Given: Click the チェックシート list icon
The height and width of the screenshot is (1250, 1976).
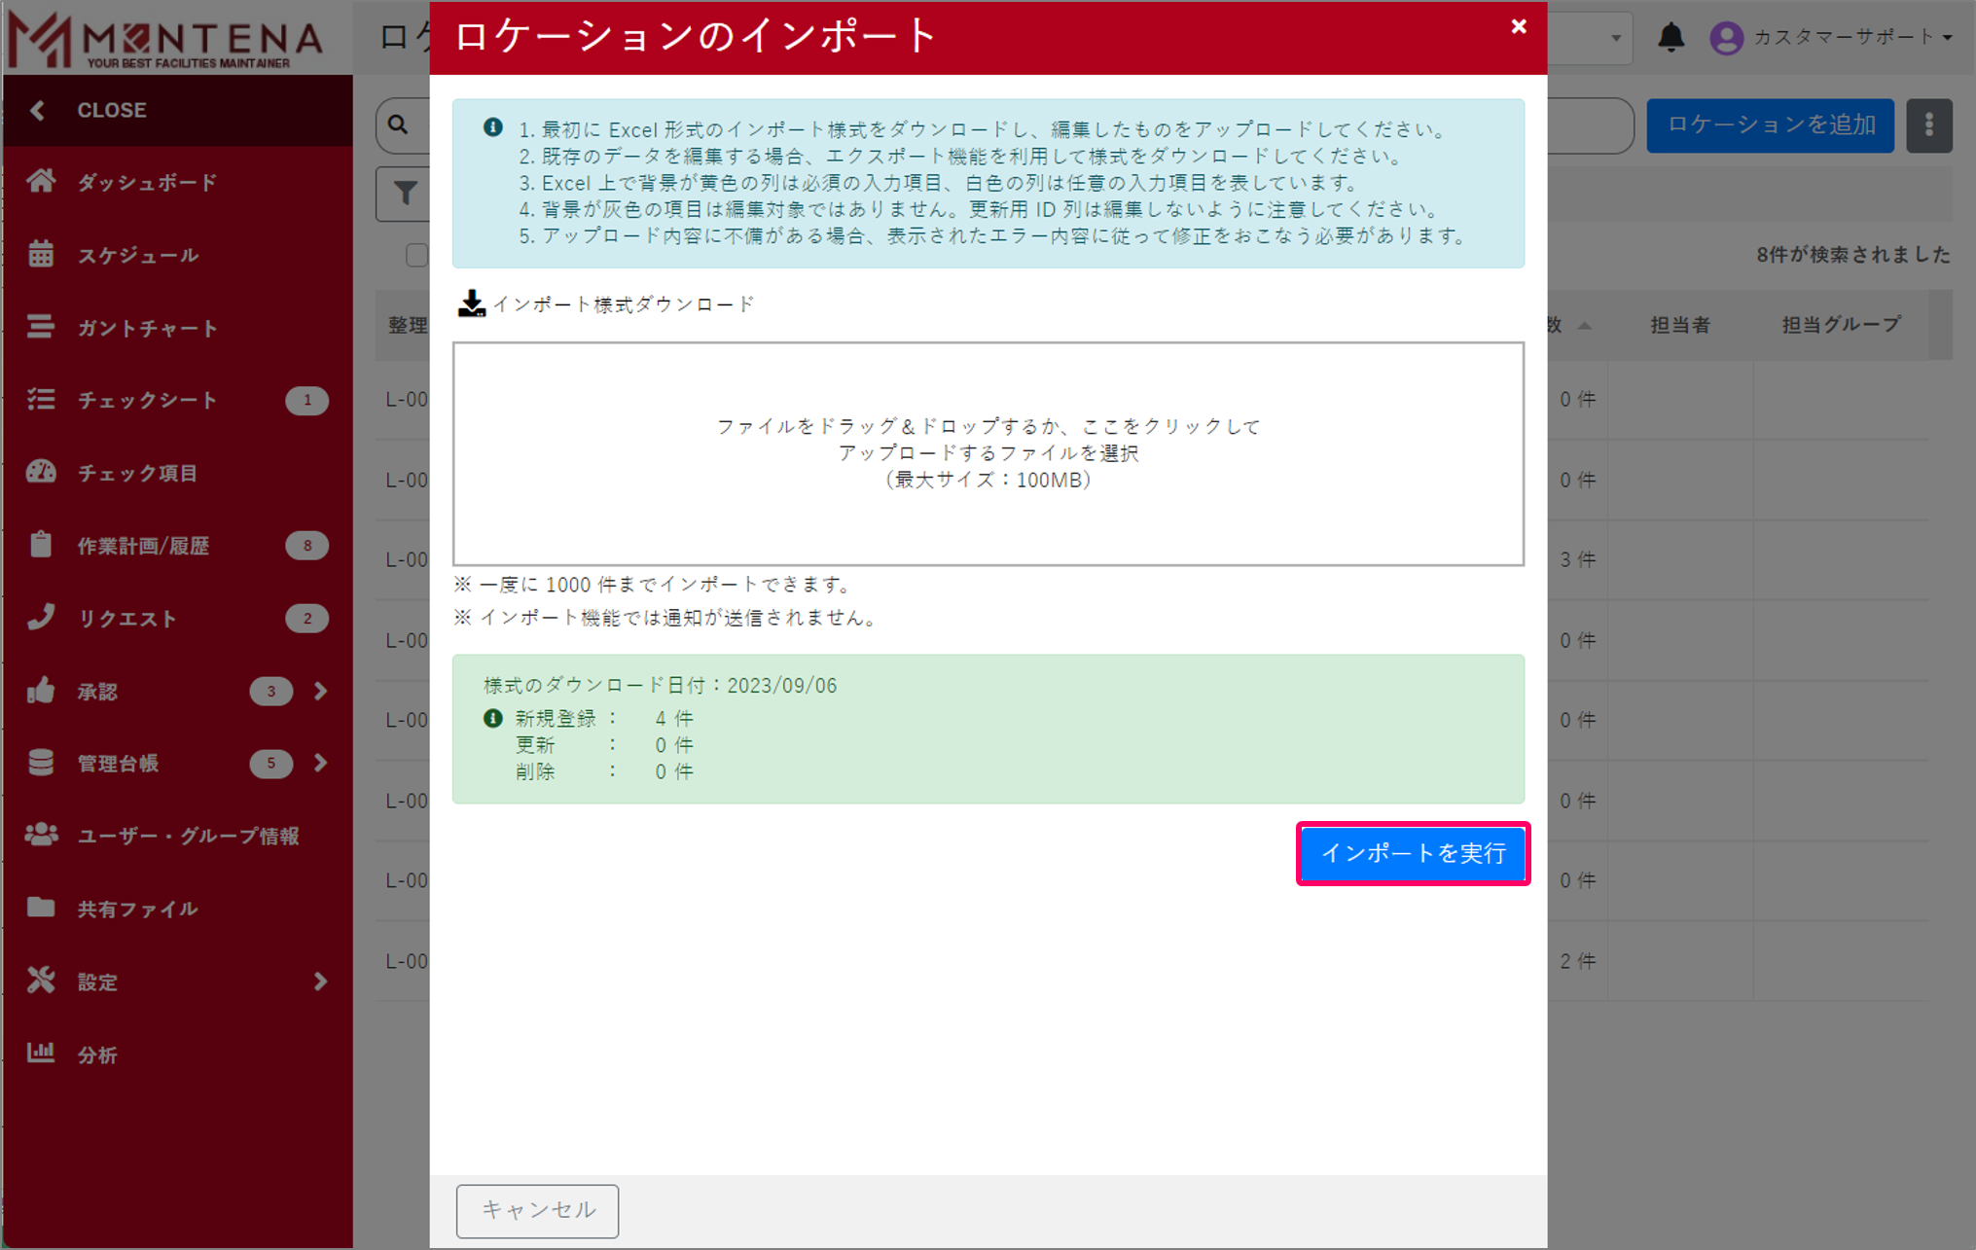Looking at the screenshot, I should tap(41, 400).
